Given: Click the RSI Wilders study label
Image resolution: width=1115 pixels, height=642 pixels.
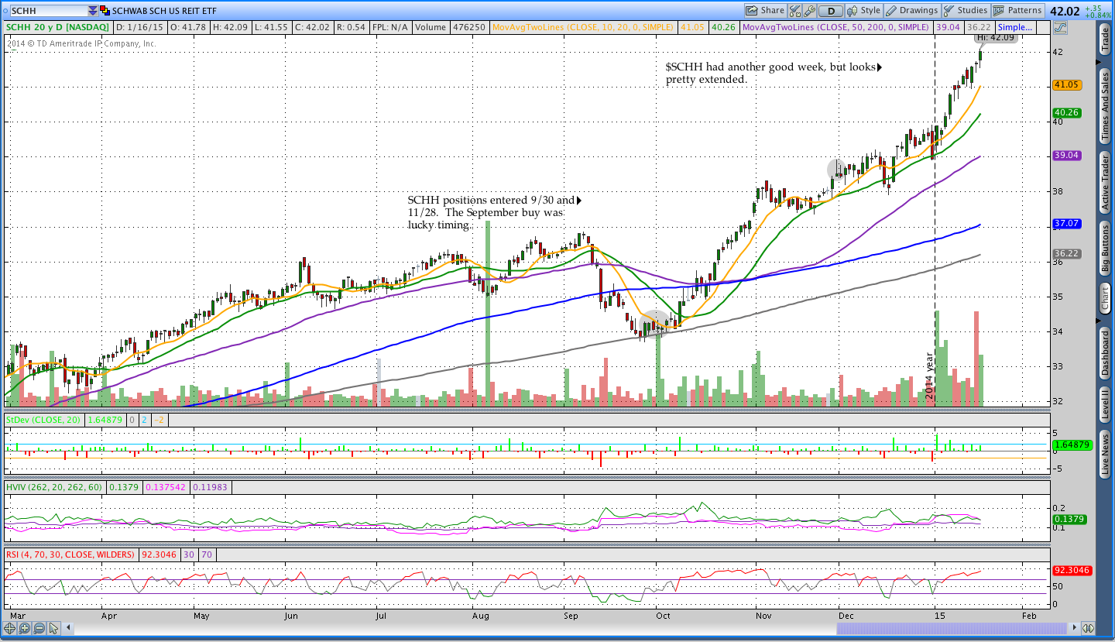Looking at the screenshot, I should 70,554.
